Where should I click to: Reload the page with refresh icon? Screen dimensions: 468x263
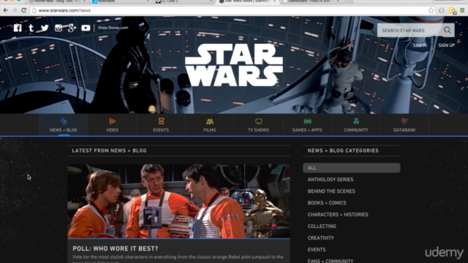click(x=24, y=10)
